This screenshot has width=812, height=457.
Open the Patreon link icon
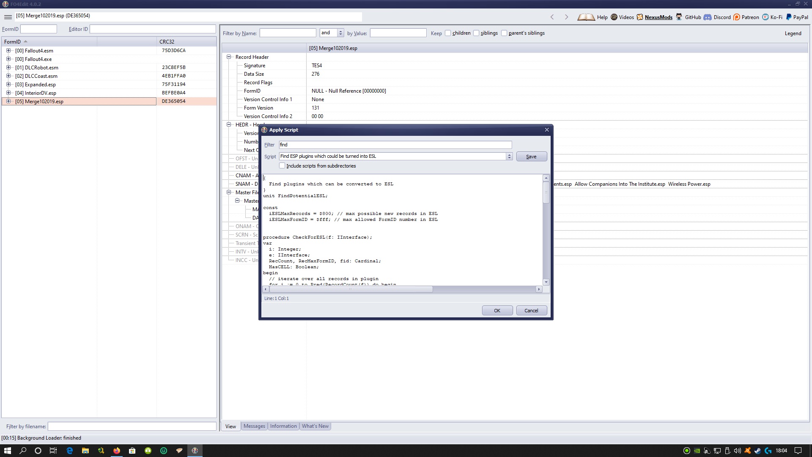click(737, 17)
